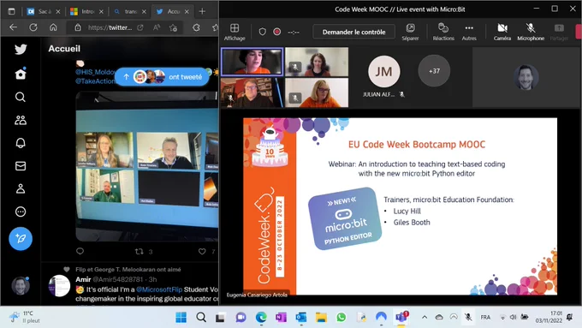The width and height of the screenshot is (582, 328).
Task: Open Twitter Profile icon in the sidebar
Action: click(x=21, y=188)
